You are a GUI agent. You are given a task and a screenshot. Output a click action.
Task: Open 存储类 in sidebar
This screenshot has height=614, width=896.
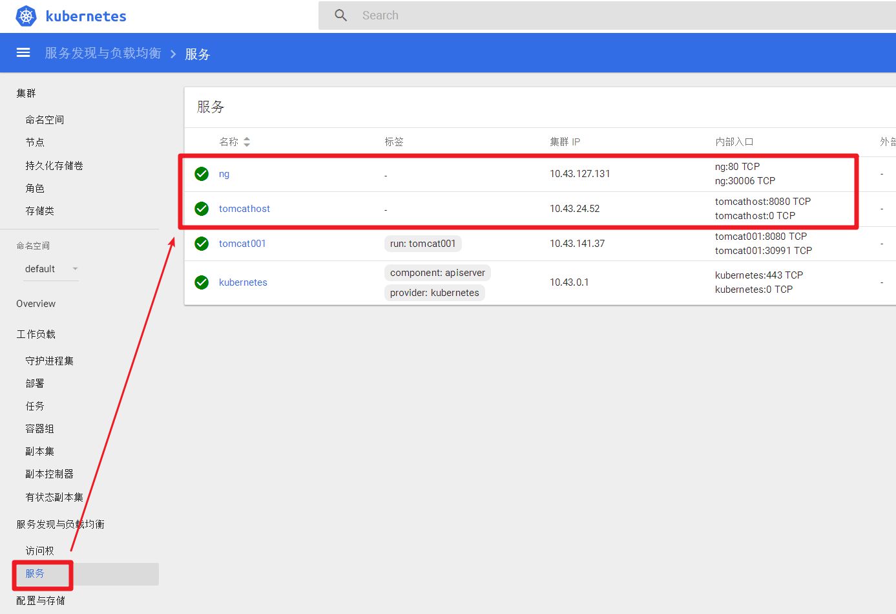click(x=39, y=211)
